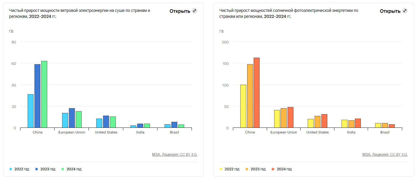Click India's yellow 2022 solar bar

click(345, 124)
